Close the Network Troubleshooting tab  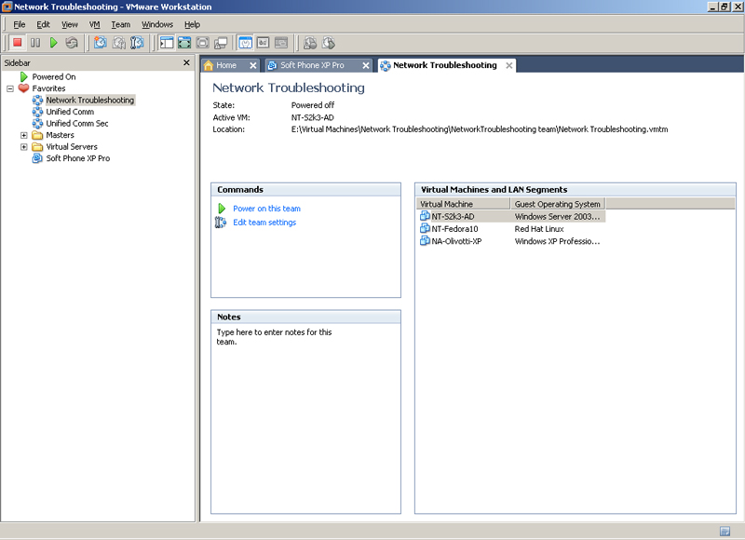click(x=508, y=65)
